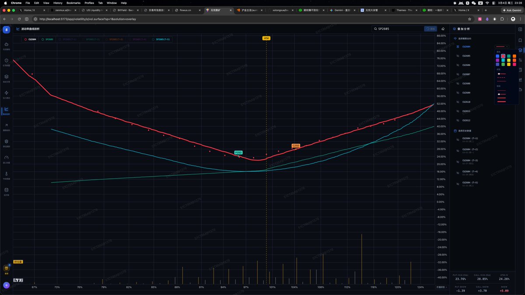
Task: Choose the dotted line style
Action: pyautogui.click(x=502, y=81)
